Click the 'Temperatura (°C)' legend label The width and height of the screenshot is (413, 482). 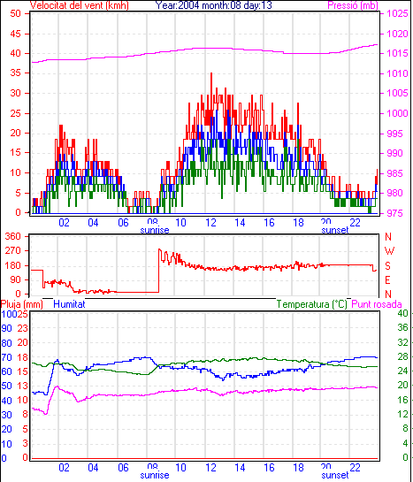tap(311, 304)
